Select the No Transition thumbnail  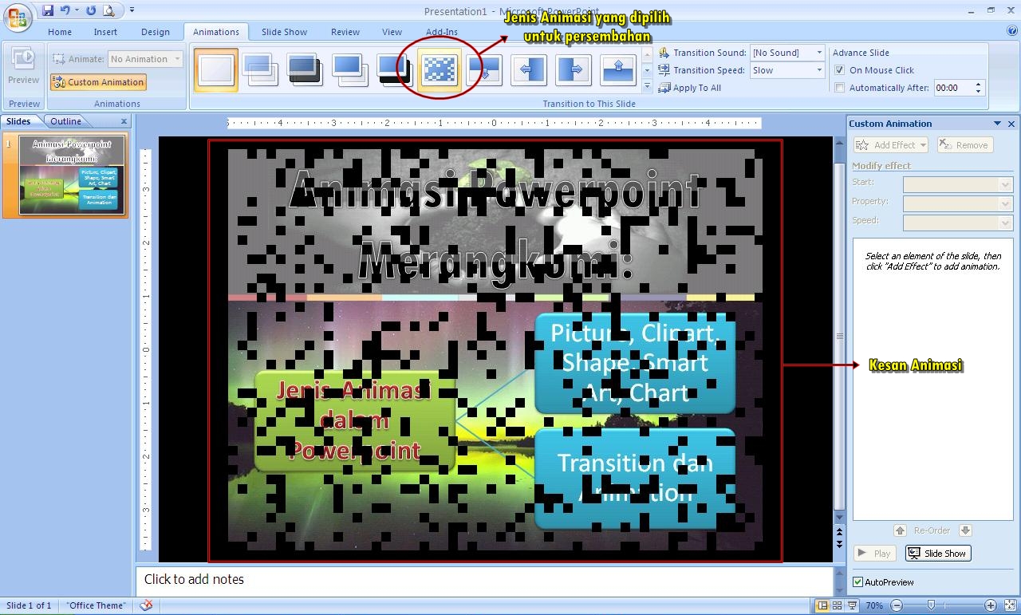[x=216, y=70]
